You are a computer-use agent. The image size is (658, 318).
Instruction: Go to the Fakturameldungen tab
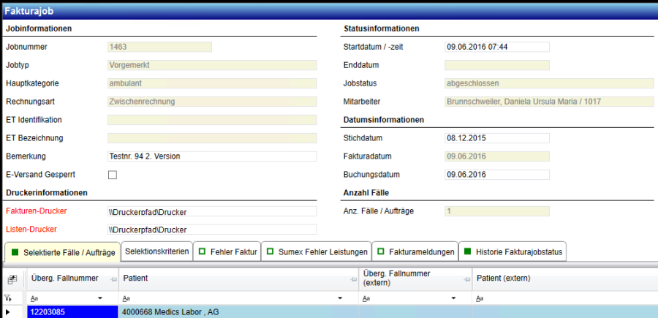[415, 251]
